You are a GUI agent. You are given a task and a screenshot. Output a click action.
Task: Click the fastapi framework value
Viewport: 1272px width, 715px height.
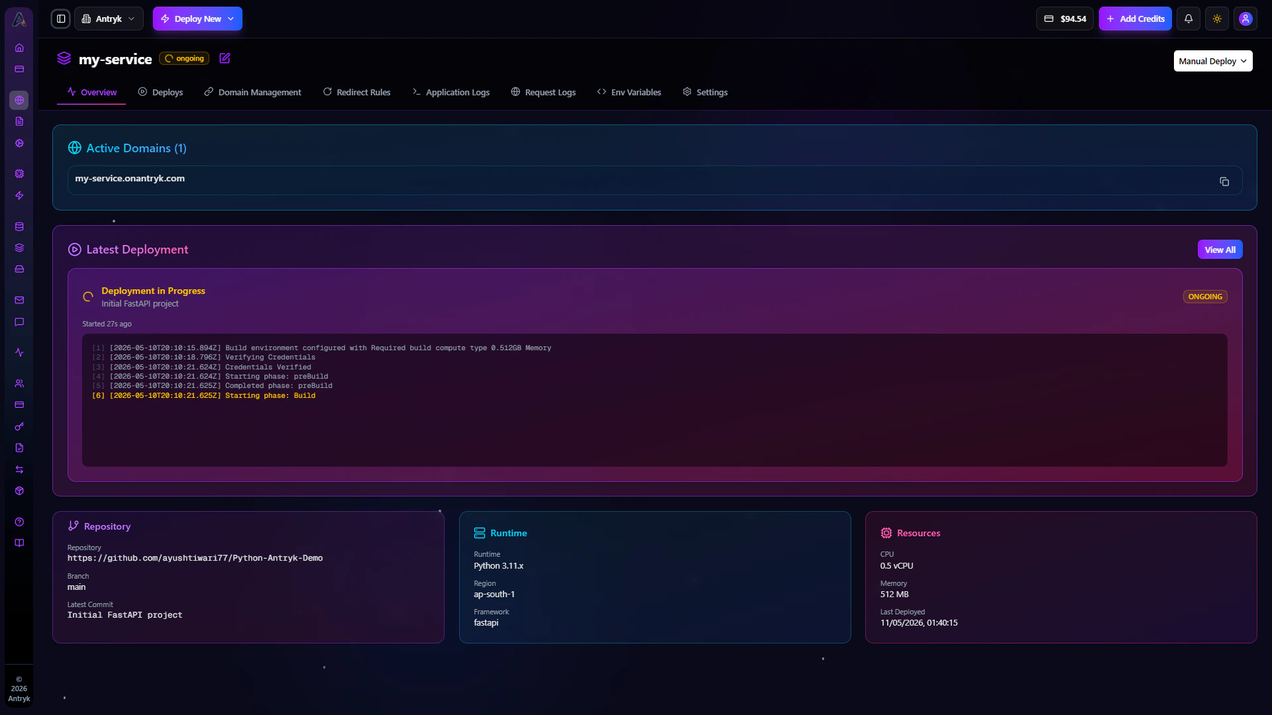pos(486,622)
